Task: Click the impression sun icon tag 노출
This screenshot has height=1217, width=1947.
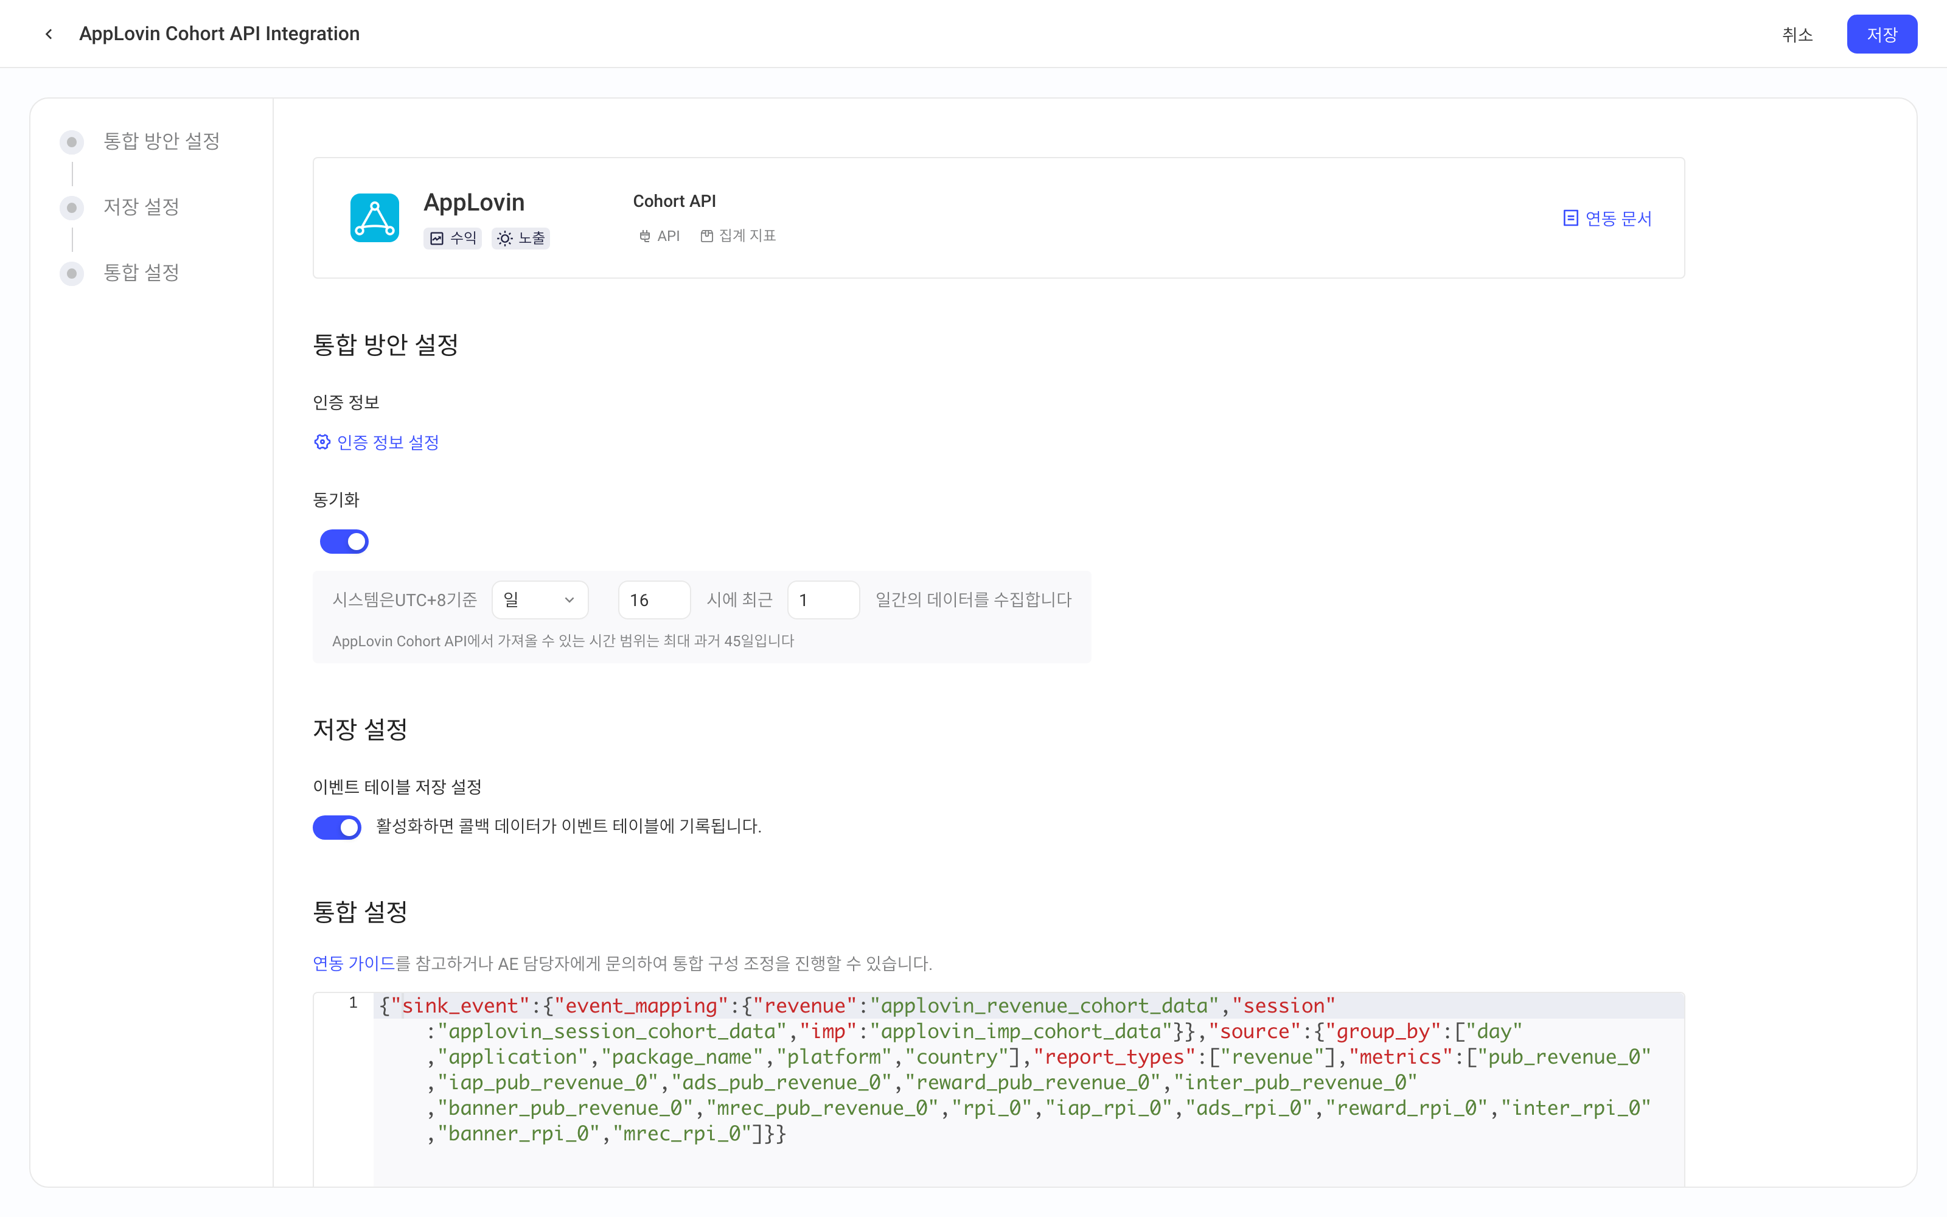Action: coord(521,239)
